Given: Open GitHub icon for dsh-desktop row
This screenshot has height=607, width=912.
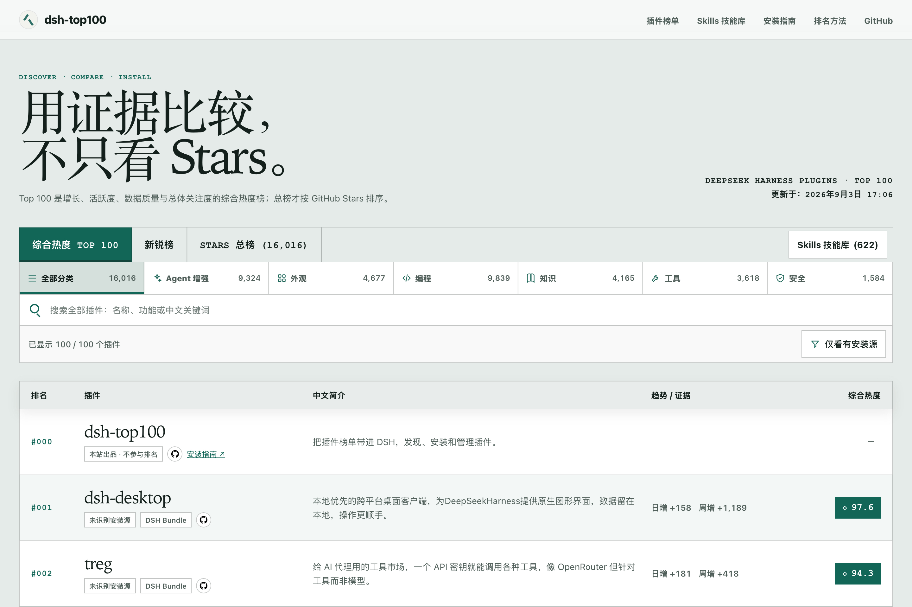Looking at the screenshot, I should [x=204, y=520].
